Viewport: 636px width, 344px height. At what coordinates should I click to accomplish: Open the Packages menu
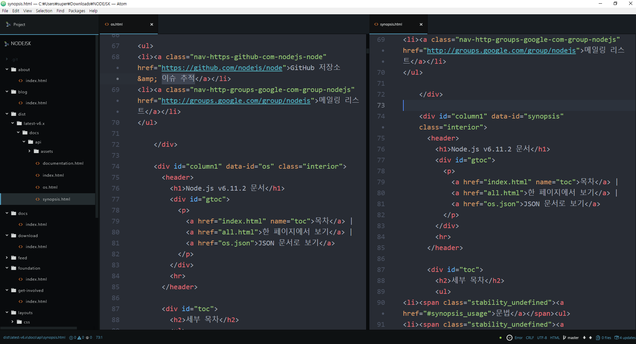(77, 11)
